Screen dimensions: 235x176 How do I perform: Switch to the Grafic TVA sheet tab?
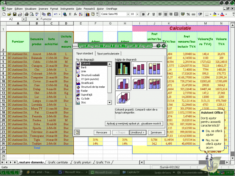(x=103, y=162)
